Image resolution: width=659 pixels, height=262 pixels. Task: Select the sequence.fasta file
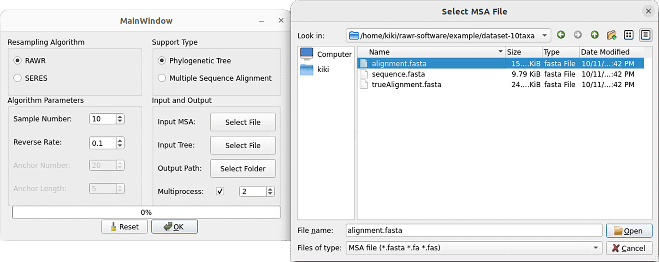pyautogui.click(x=398, y=74)
